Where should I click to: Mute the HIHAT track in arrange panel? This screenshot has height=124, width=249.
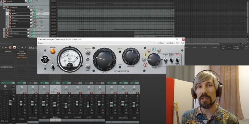pyautogui.click(x=52, y=23)
